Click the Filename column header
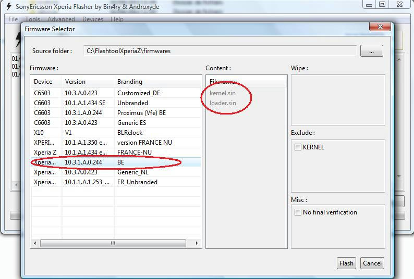 coord(246,82)
